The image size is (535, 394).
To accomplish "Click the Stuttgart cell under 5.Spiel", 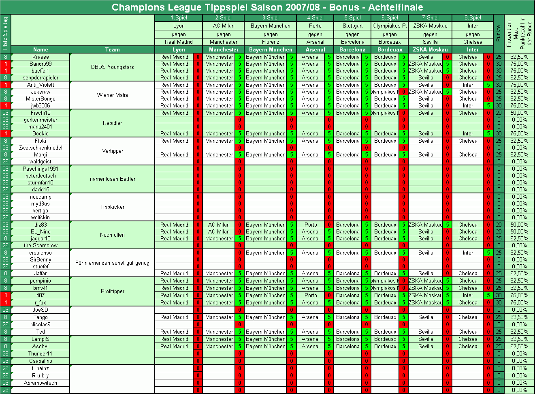I will coord(352,26).
